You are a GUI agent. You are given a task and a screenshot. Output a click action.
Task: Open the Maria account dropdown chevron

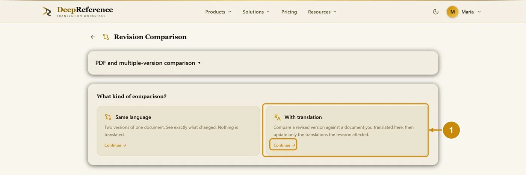click(x=479, y=12)
